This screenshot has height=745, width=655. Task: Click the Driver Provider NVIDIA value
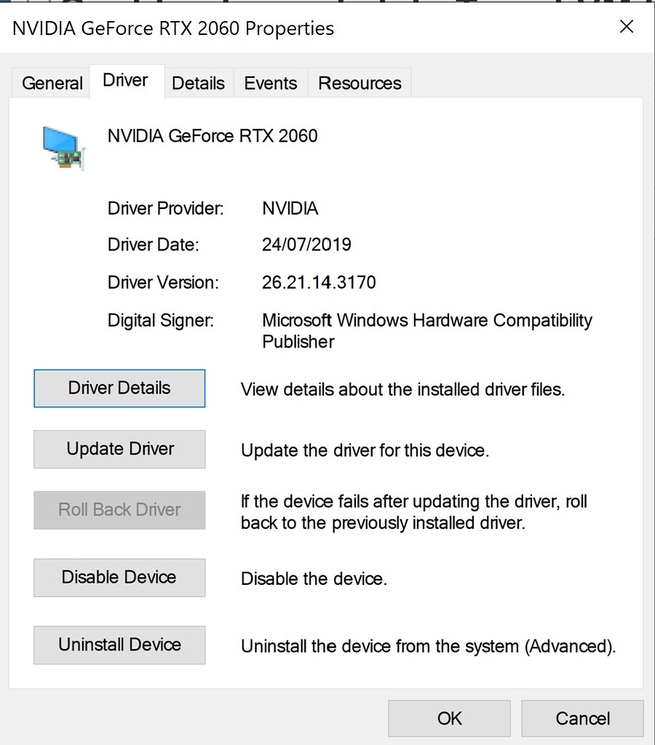(x=290, y=208)
